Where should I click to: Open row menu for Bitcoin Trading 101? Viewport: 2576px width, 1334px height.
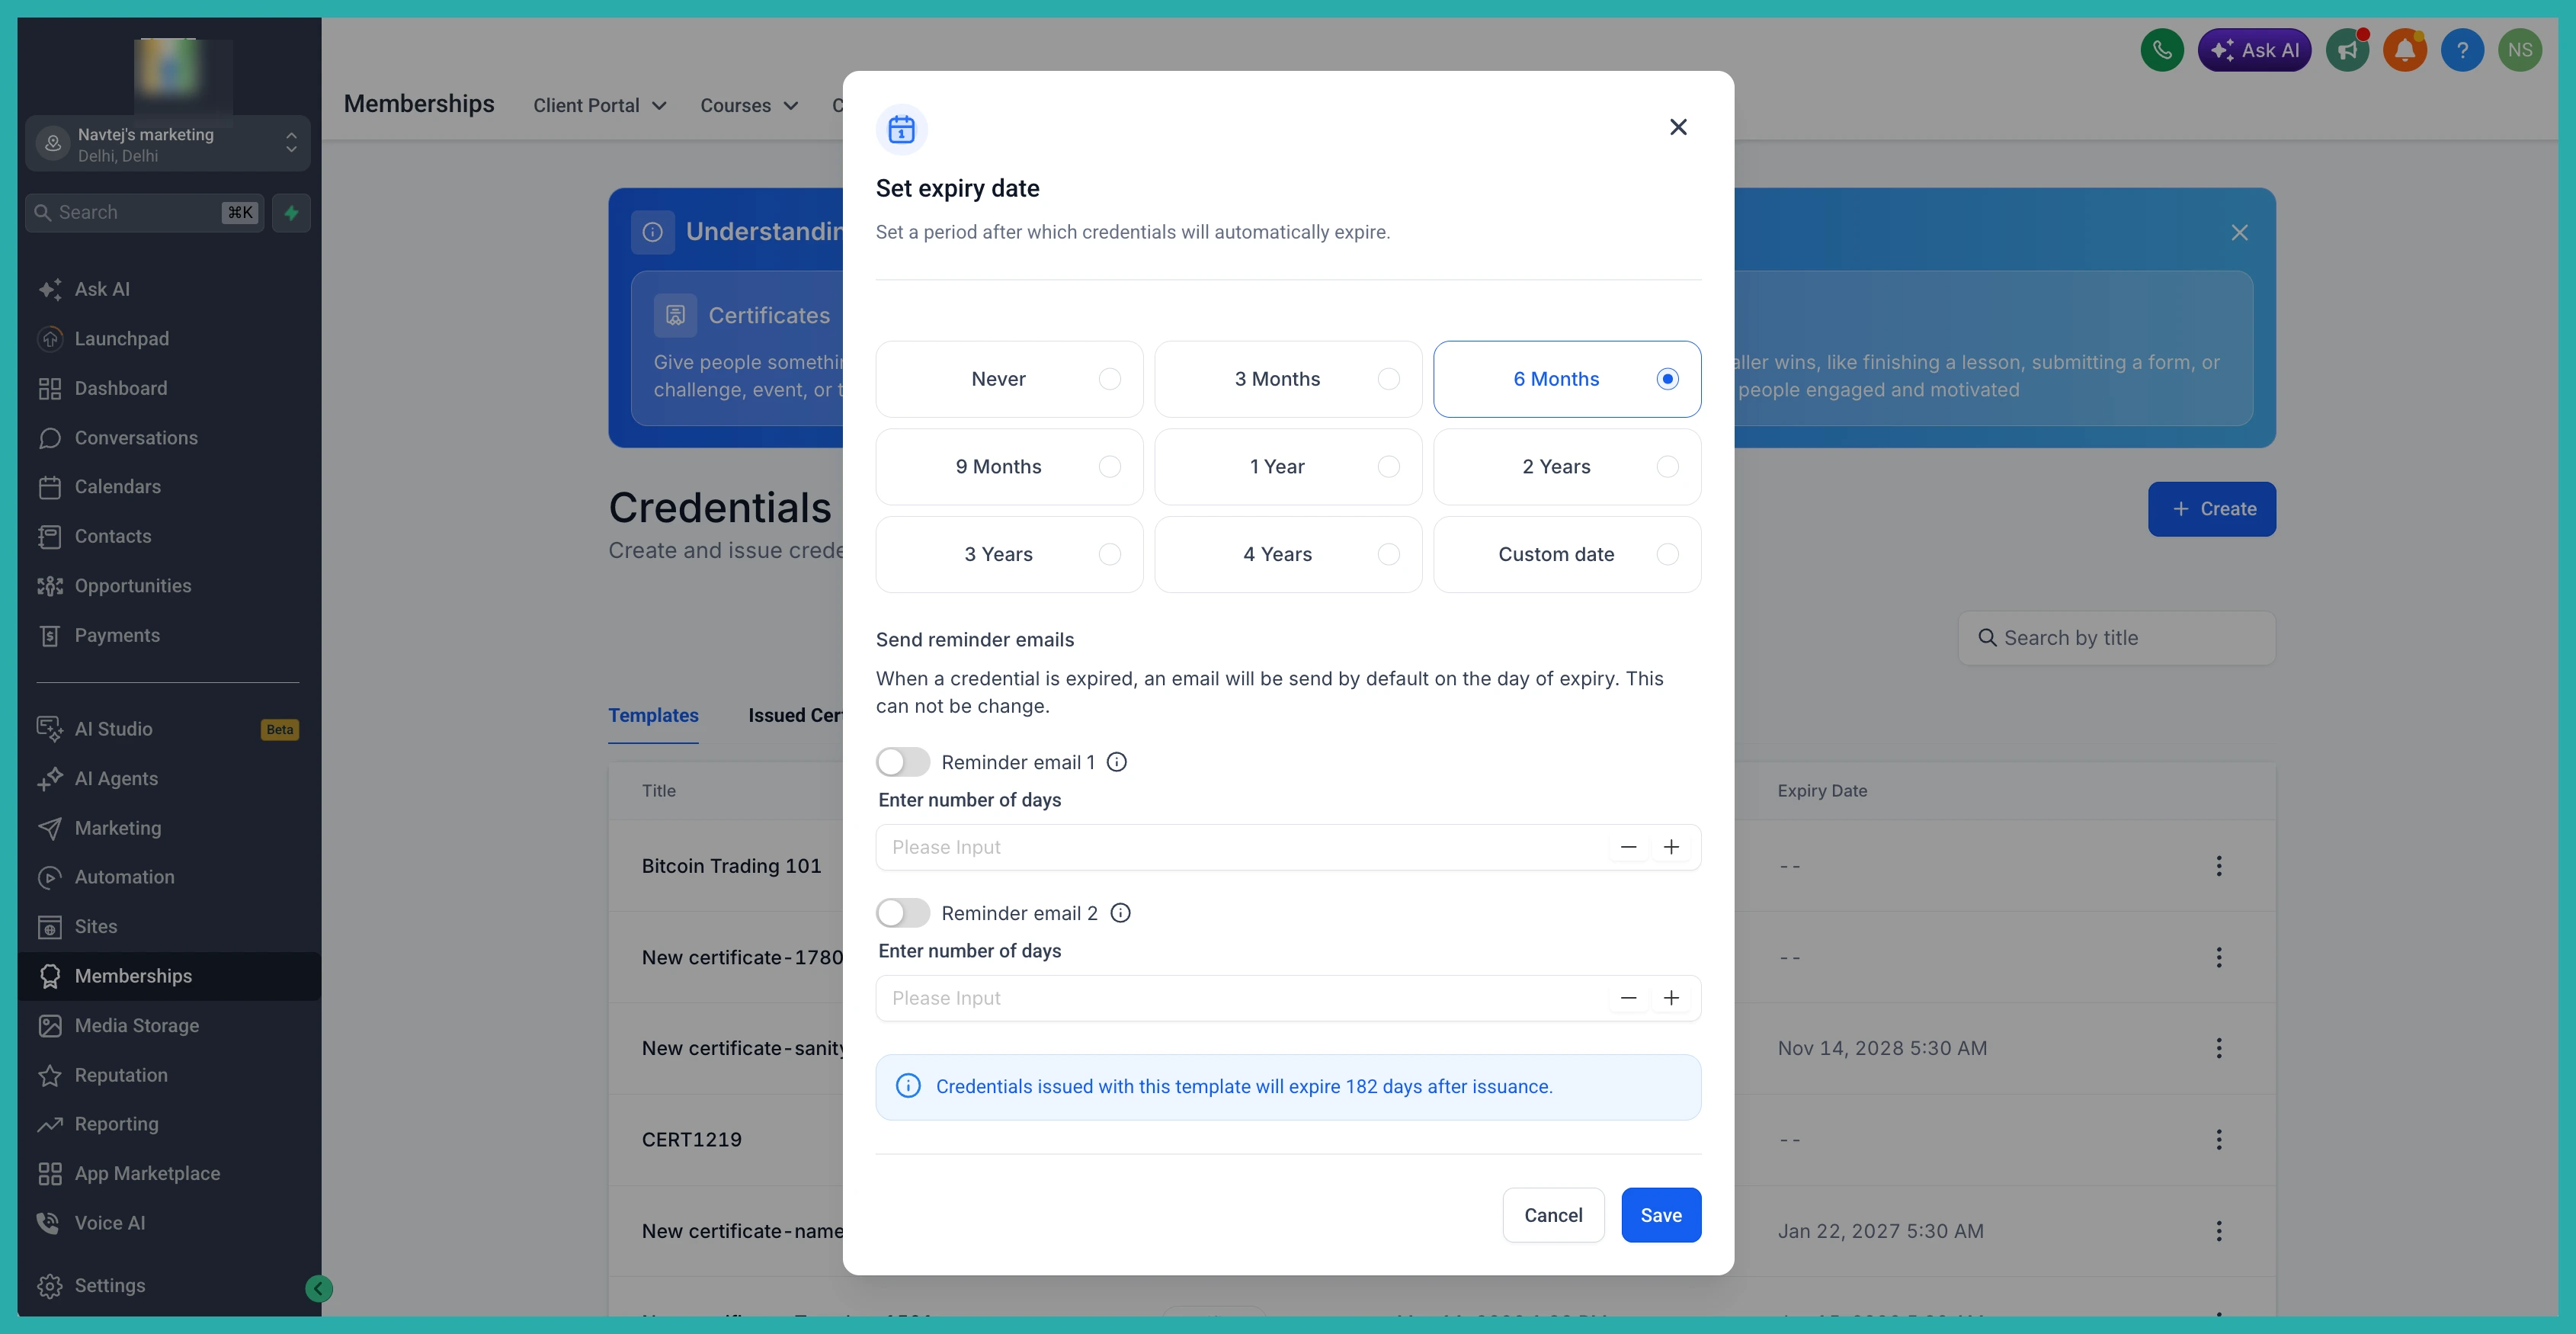coord(2218,866)
